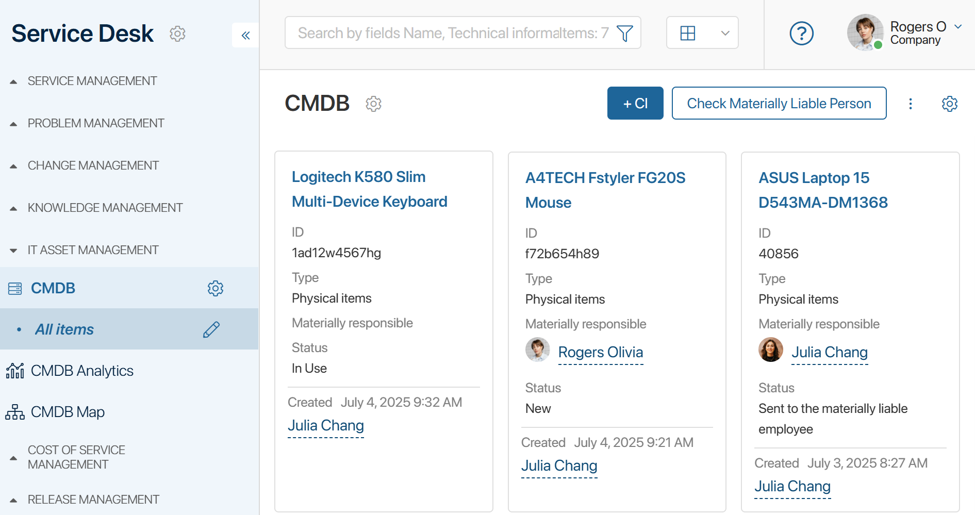Click Sent to the materially liable employee status
The width and height of the screenshot is (975, 515).
coord(833,419)
